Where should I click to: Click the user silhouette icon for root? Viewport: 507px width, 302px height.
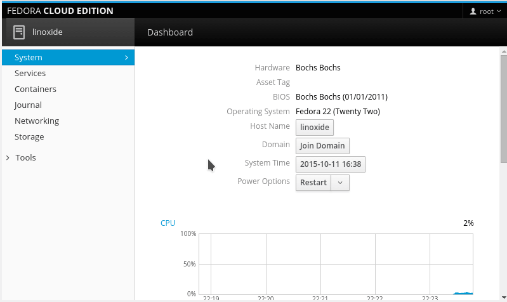(x=472, y=11)
